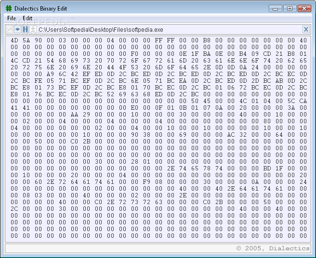Screen dimensions: 316x258
Task: Minimize the Dialectics Binary Edit window
Action: pos(275,9)
